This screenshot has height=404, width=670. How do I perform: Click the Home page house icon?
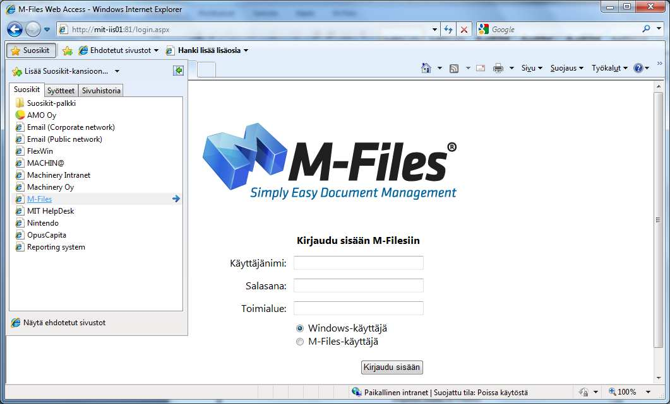(426, 68)
